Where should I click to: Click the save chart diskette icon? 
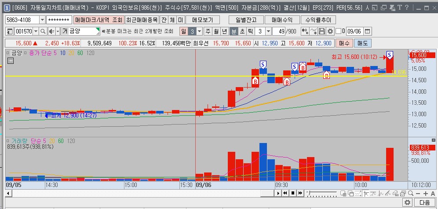(321, 31)
